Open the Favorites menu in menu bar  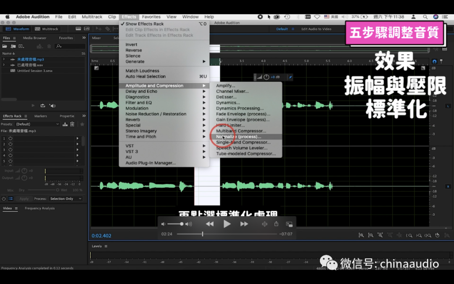pos(151,17)
